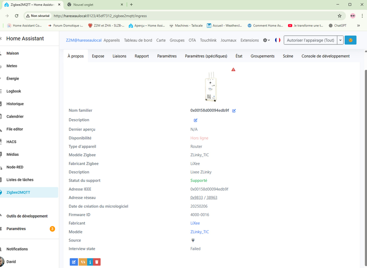Screen dimensions: 367x268
Task: Click Autoriser l'appairage (Tout) button
Action: point(310,40)
